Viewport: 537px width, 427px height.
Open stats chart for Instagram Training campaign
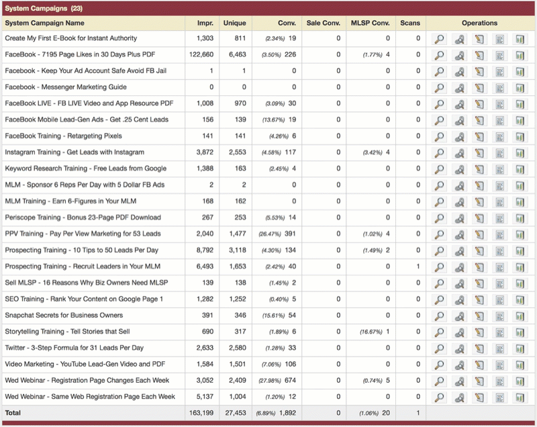[x=520, y=153]
